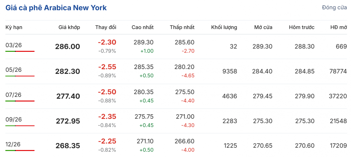Click the 03/26 green-red range bar
The image size is (351, 157).
(20, 51)
